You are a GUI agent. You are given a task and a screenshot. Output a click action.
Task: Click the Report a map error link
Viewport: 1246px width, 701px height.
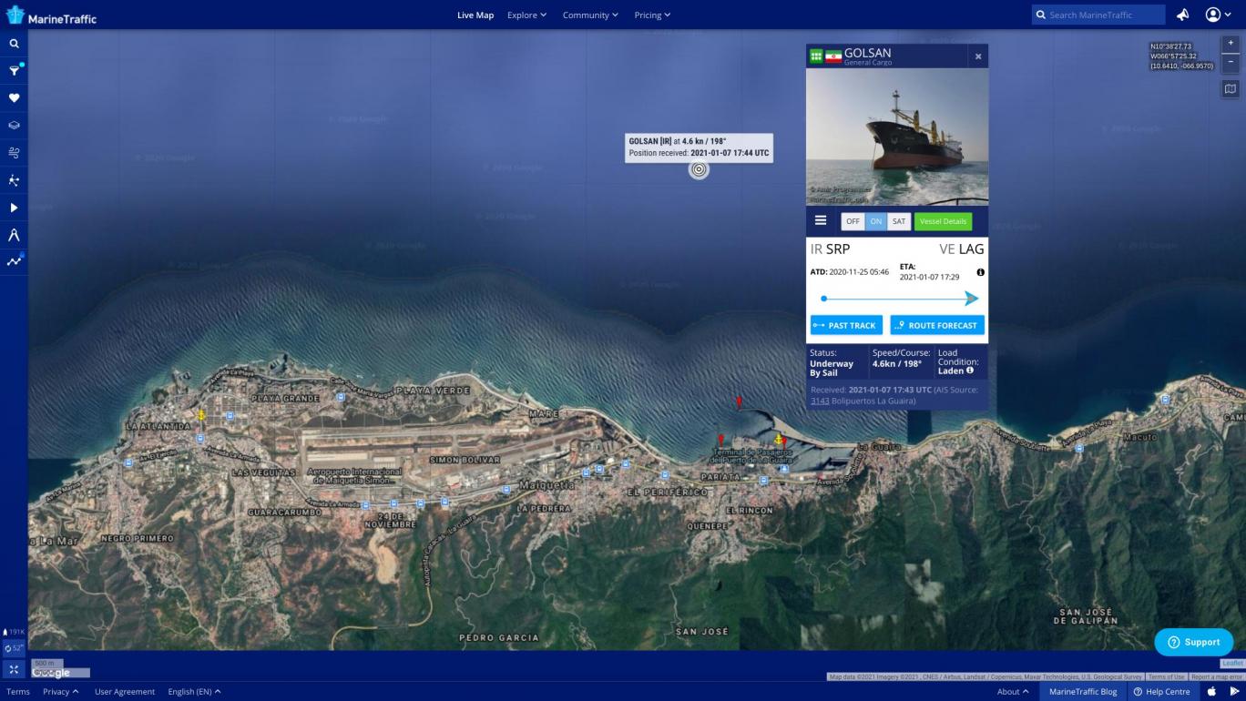[1216, 677]
